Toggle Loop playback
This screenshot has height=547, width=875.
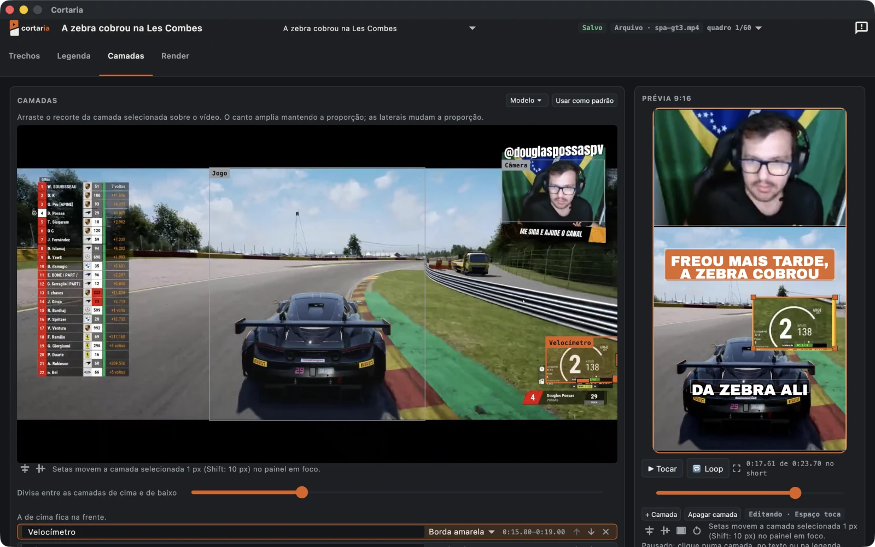tap(708, 469)
